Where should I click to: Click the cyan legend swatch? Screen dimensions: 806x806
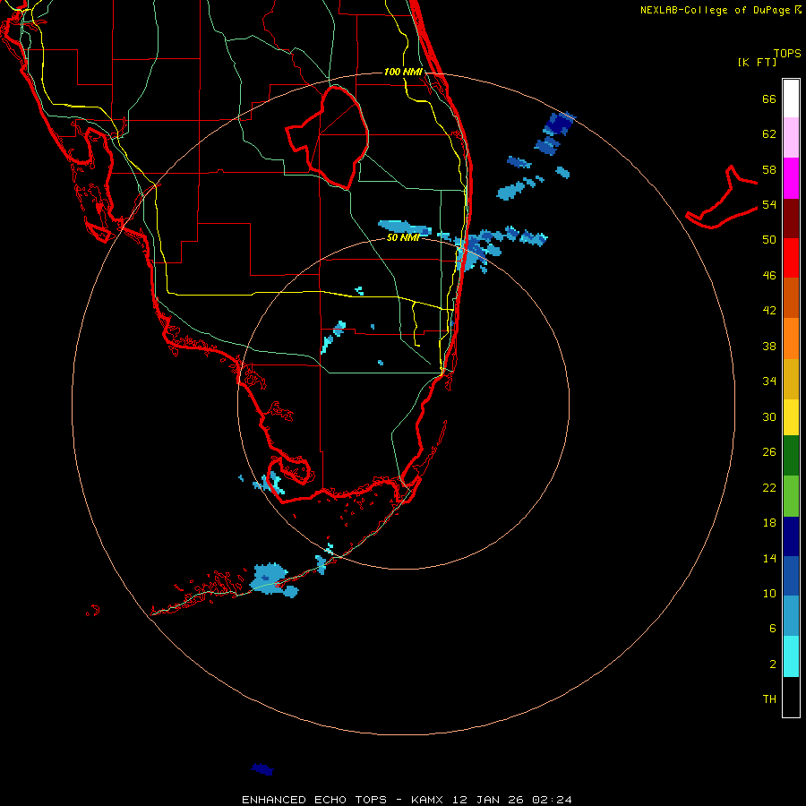pyautogui.click(x=791, y=656)
